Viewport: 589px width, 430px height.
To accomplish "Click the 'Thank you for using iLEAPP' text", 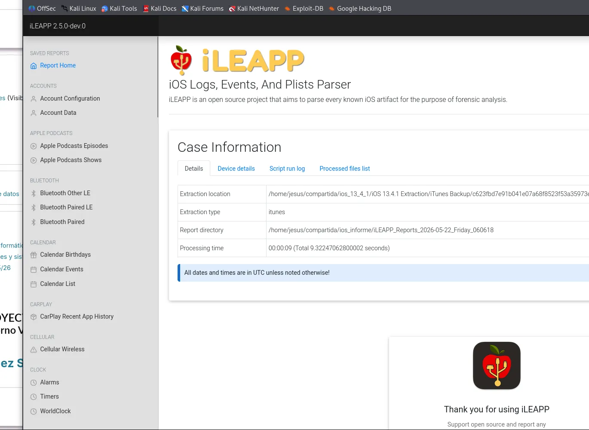I will pos(497,409).
